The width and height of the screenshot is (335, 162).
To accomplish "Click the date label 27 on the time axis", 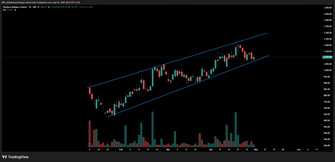I will point(247,150).
